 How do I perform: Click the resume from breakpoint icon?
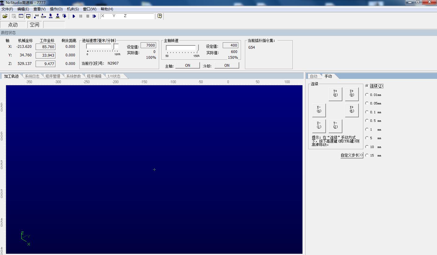(x=95, y=16)
